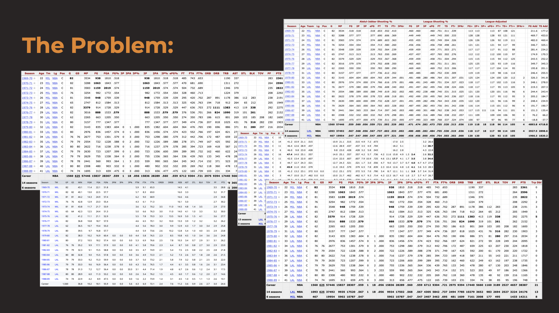This screenshot has width=559, height=313.
Task: Click the star beside 1978-79 in the Trp Dbl table
Action: point(279,232)
